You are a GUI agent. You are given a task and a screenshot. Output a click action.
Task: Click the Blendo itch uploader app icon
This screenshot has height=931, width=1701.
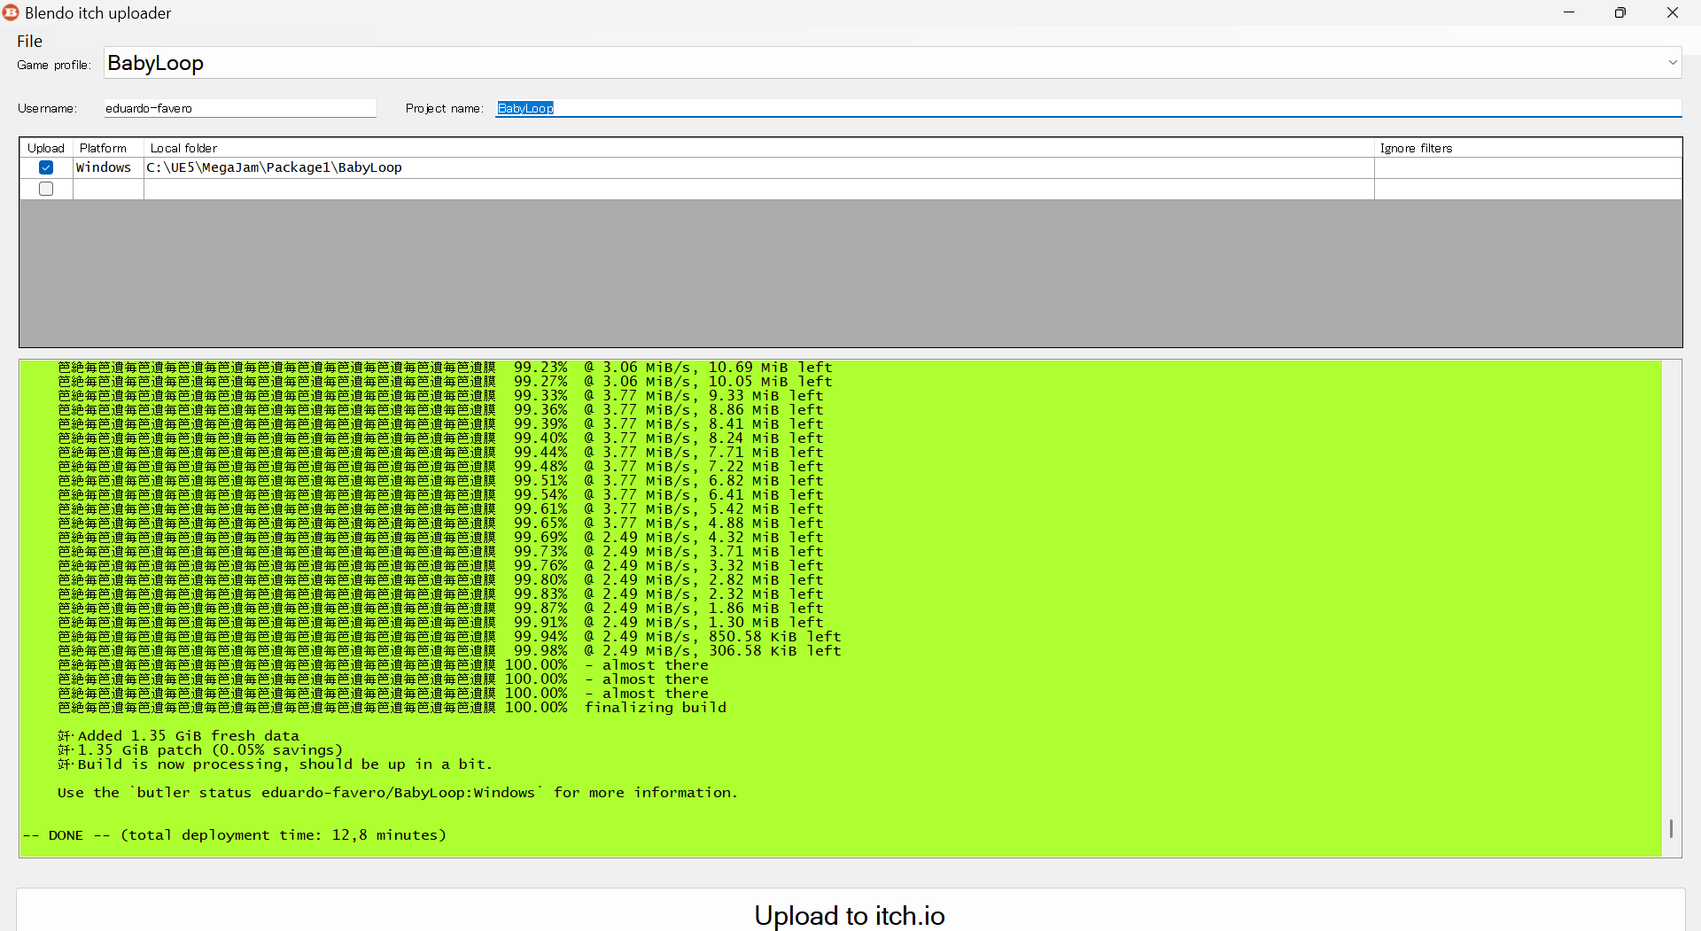pyautogui.click(x=11, y=12)
